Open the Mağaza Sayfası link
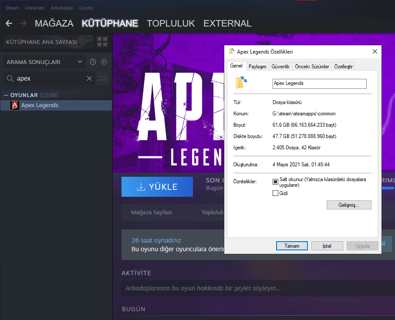 click(x=152, y=212)
